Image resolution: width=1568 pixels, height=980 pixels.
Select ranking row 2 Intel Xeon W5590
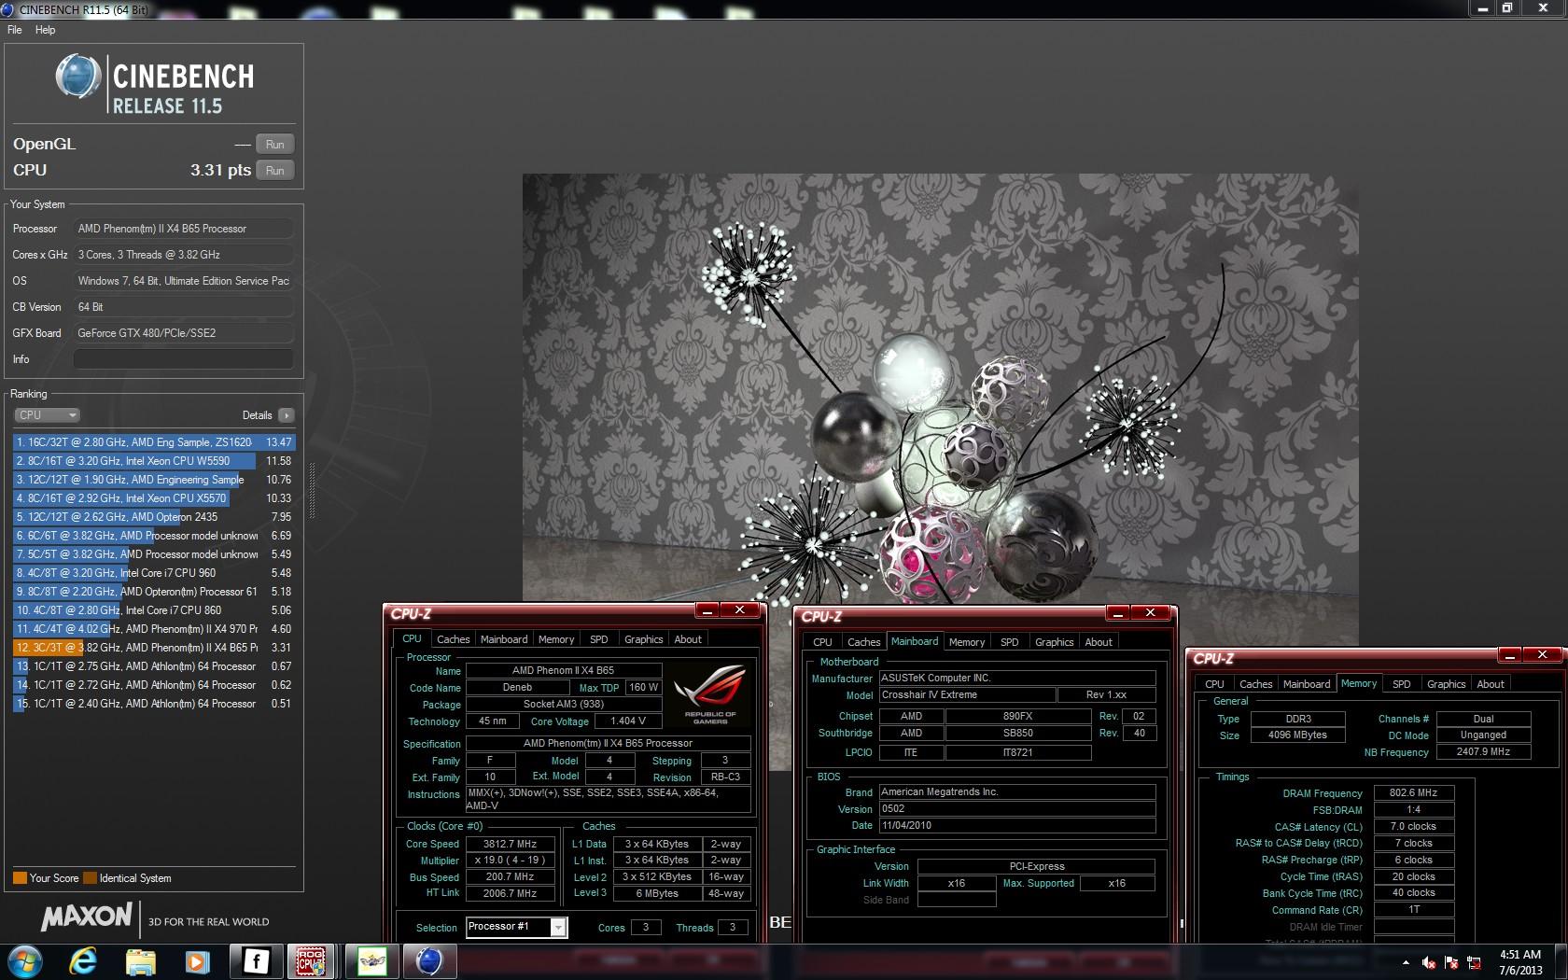click(x=153, y=461)
